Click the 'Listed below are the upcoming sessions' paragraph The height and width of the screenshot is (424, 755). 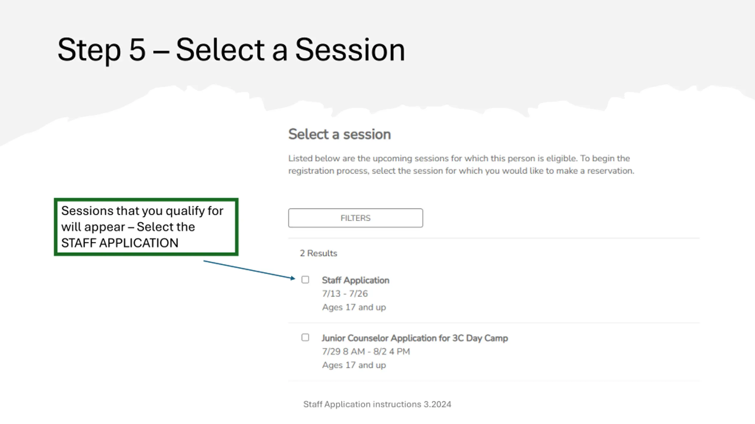point(461,165)
